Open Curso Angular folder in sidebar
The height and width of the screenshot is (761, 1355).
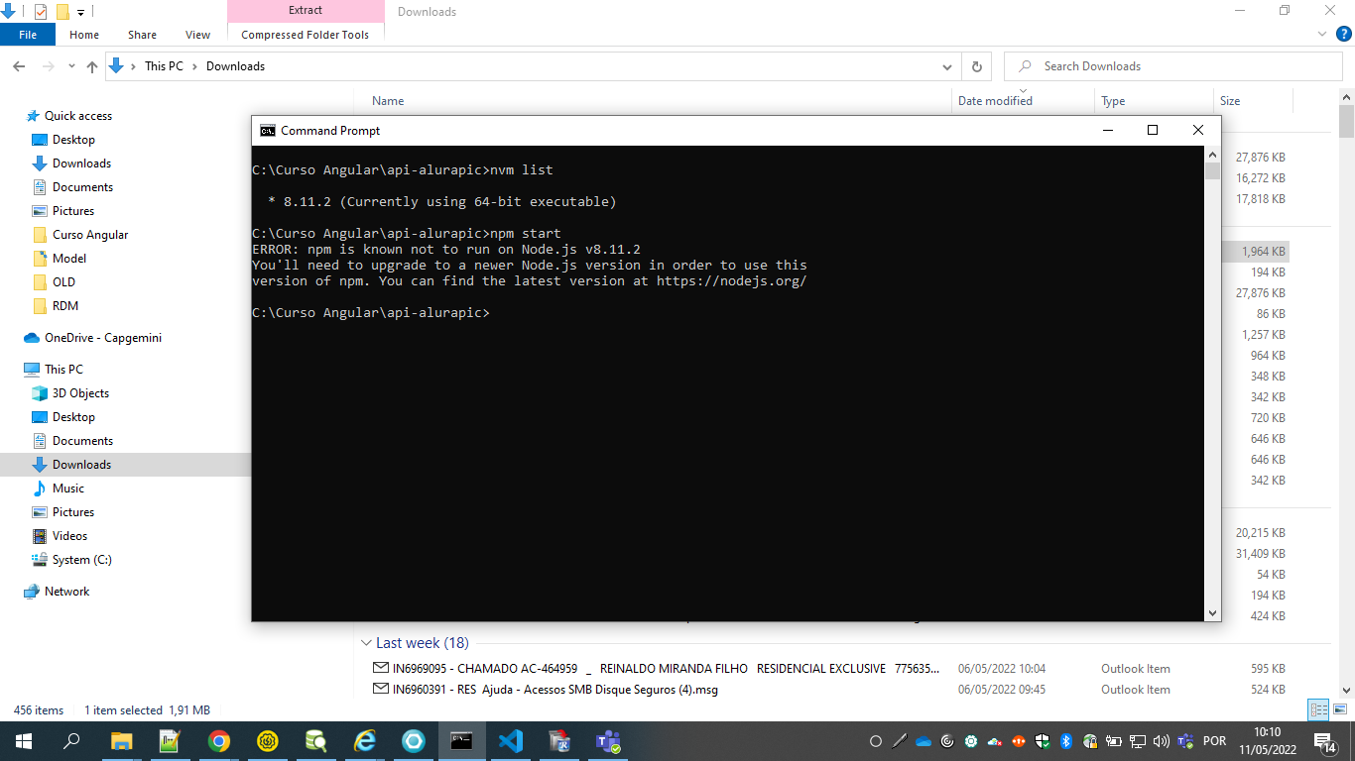90,235
